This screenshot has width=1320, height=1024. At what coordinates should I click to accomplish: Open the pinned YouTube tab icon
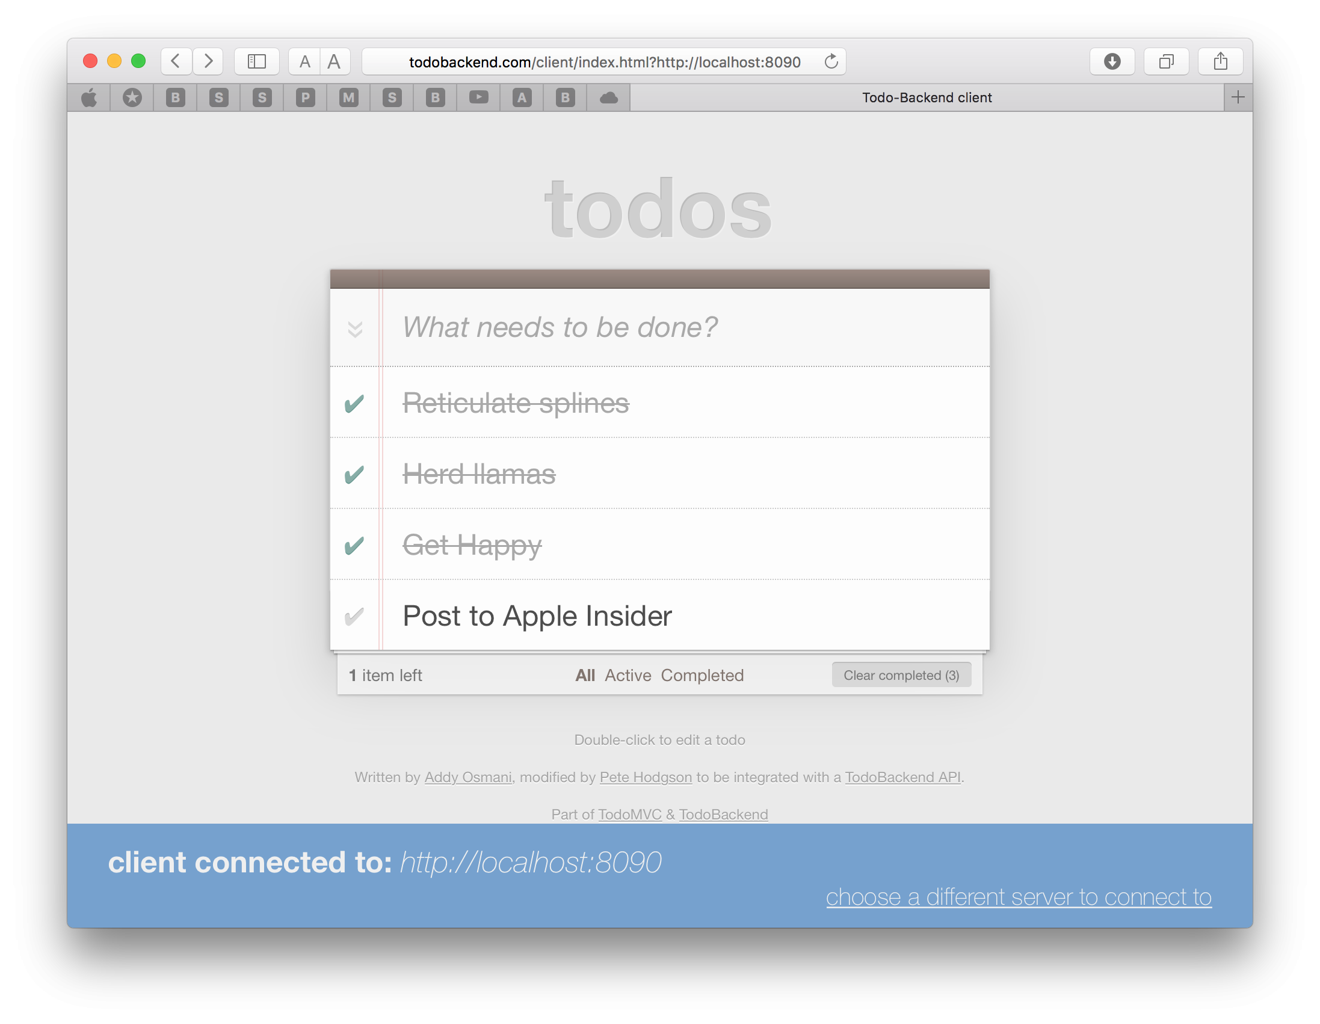point(479,97)
